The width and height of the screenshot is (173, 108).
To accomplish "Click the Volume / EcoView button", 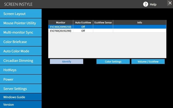I will (148, 62).
